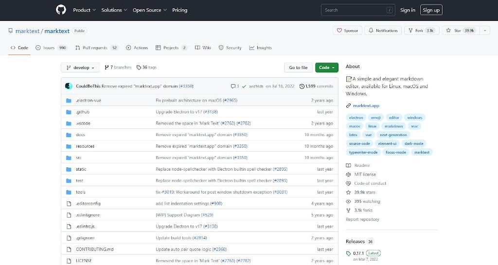Expand the Product menu in header
The height and width of the screenshot is (265, 498).
pos(84,10)
